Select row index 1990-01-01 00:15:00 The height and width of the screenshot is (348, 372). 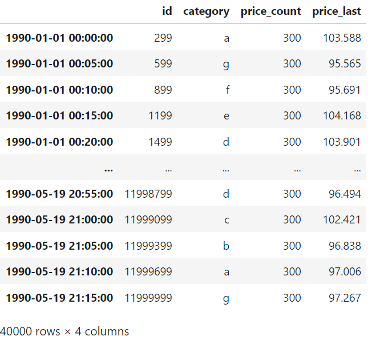[59, 115]
